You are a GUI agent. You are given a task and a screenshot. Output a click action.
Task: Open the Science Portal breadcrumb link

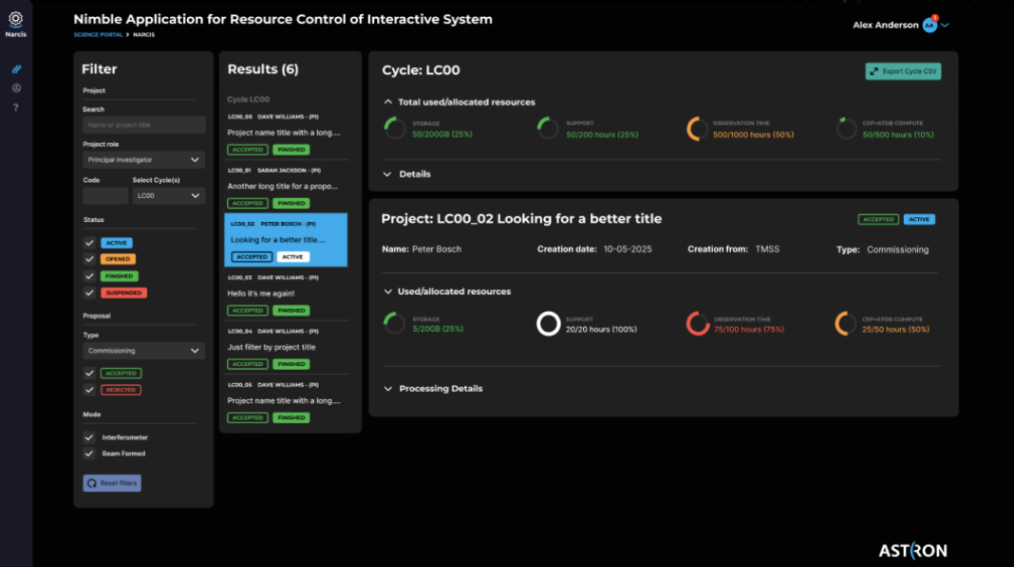(98, 33)
